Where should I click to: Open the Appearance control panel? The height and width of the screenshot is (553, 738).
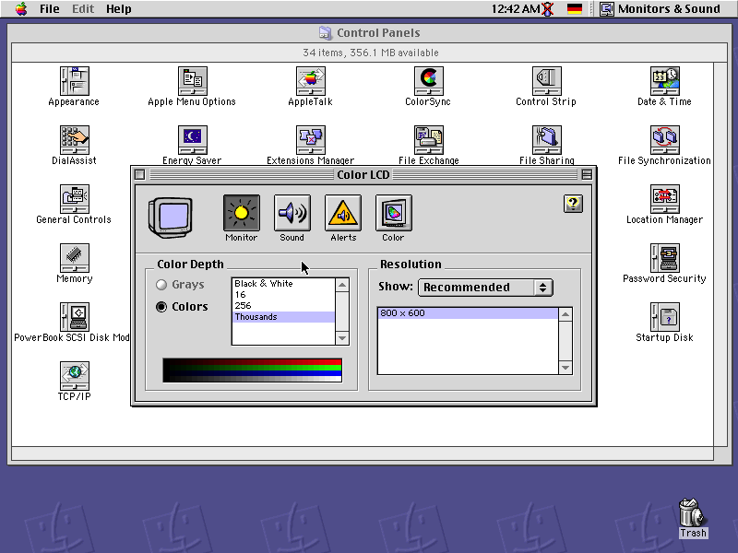75,81
